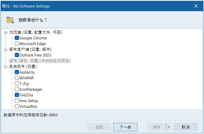The height and width of the screenshot is (134, 204).
Task: Uncheck the Google Chrome checkbox
Action: pyautogui.click(x=17, y=38)
